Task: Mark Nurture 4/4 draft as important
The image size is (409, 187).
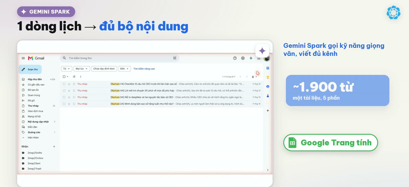Action: point(74,91)
